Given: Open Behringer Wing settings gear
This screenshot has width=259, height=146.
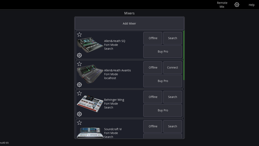Looking at the screenshot, I should pyautogui.click(x=79, y=114).
